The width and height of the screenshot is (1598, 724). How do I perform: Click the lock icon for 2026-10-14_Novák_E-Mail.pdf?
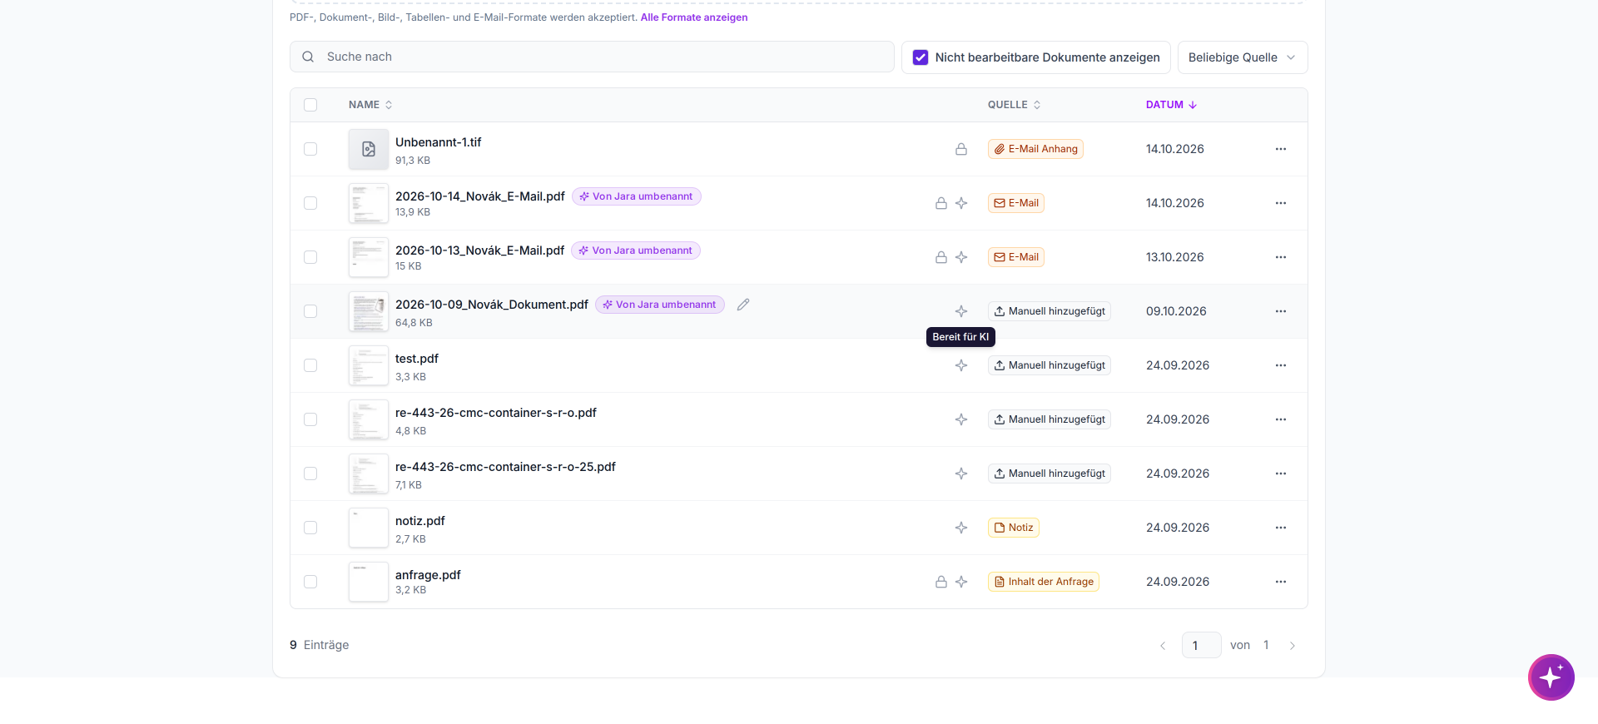pyautogui.click(x=941, y=203)
